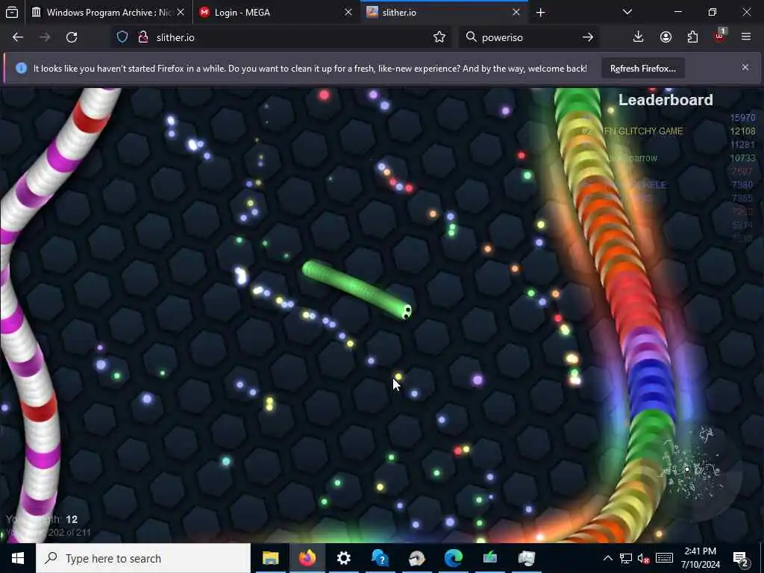The image size is (764, 573).
Task: Open the network status tray icon
Action: (x=626, y=558)
